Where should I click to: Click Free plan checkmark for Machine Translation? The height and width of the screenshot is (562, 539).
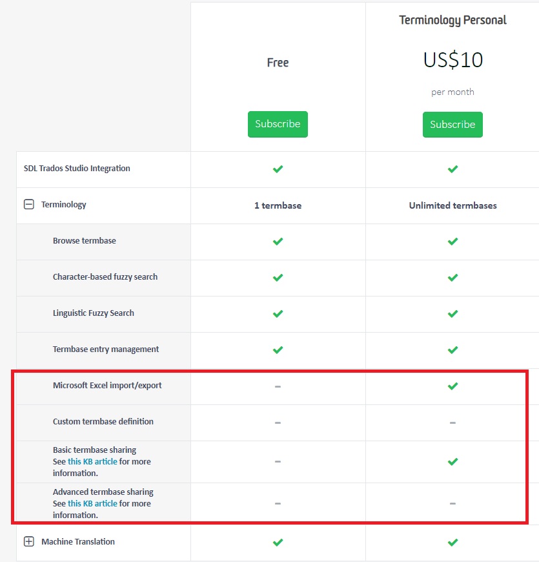278,543
